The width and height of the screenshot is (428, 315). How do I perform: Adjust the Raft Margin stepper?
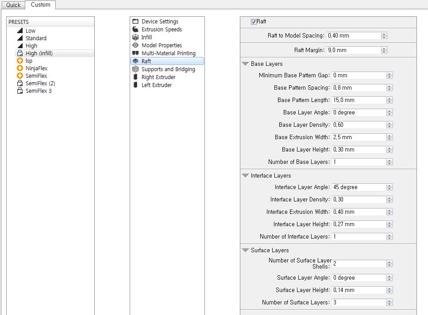pyautogui.click(x=384, y=50)
